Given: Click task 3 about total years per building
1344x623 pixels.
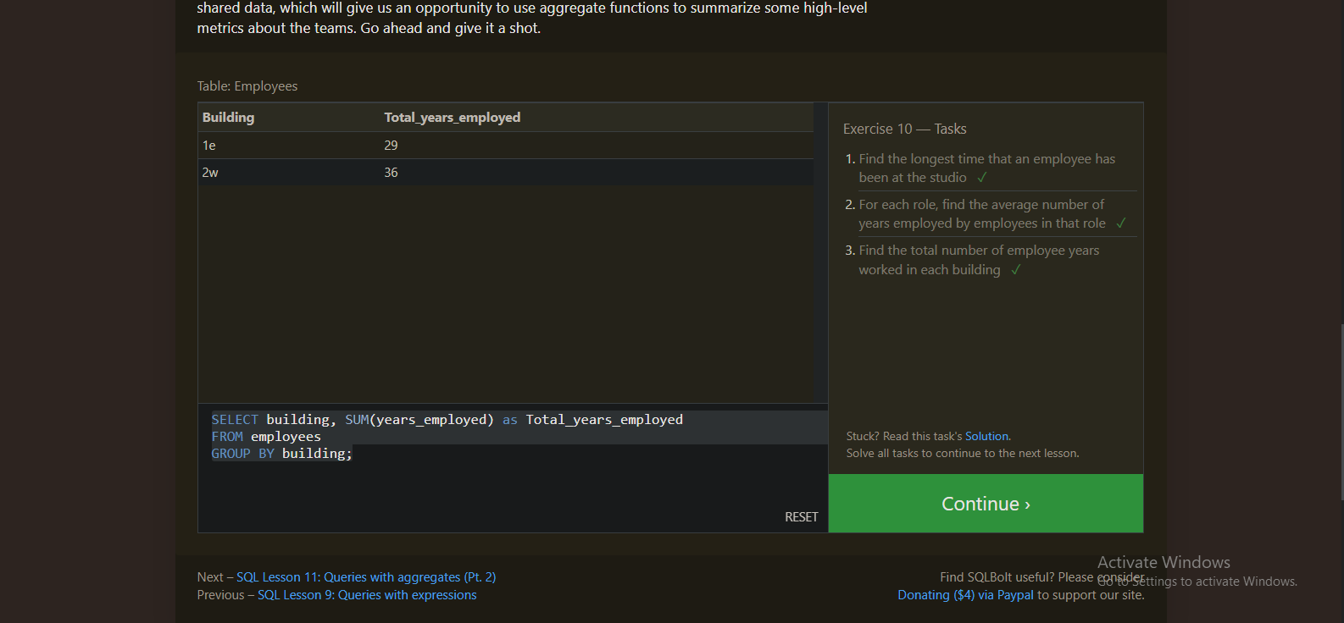Looking at the screenshot, I should (979, 260).
